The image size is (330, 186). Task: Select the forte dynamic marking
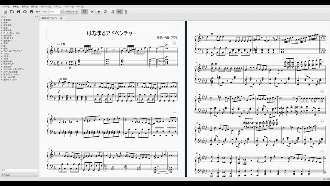(x=59, y=92)
